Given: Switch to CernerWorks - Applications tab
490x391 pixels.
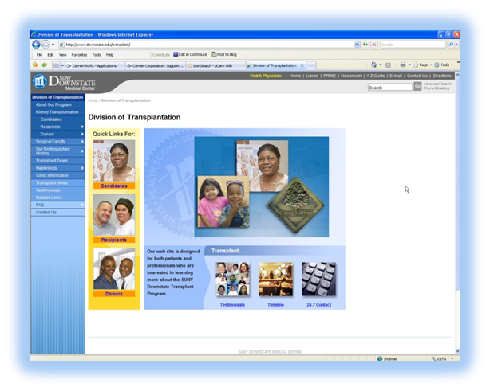Looking at the screenshot, I should point(94,66).
